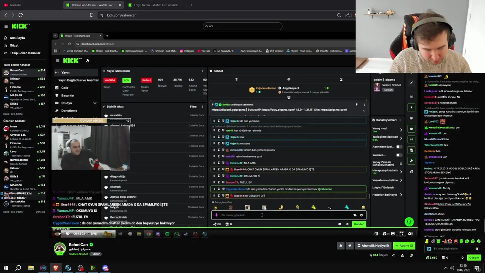Open the ilkinsan channel under Takip Edilen Kanallar
The width and height of the screenshot is (485, 273).
(x=24, y=80)
